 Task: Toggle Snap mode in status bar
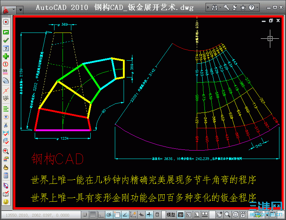(x=84, y=215)
